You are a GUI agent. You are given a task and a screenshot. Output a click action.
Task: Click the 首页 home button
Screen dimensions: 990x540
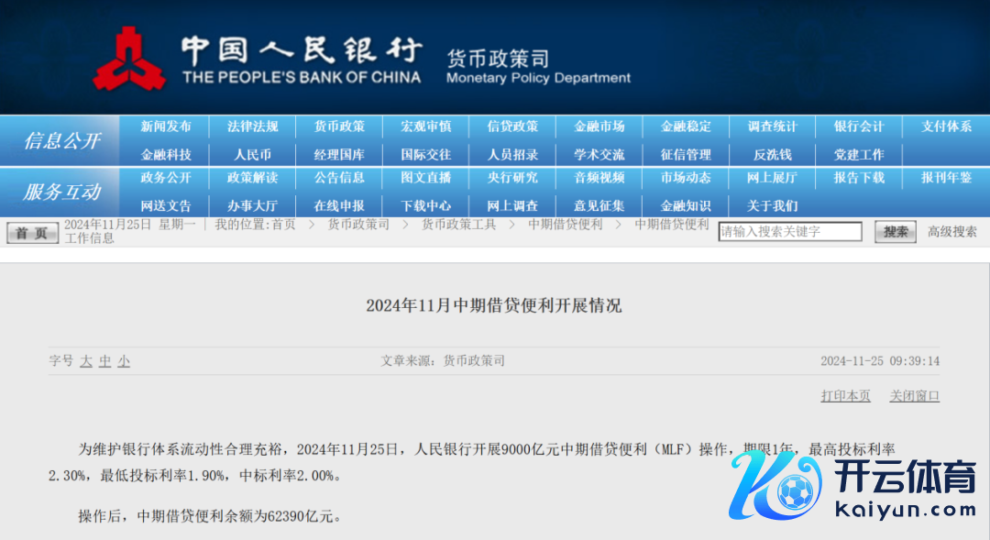pos(32,233)
